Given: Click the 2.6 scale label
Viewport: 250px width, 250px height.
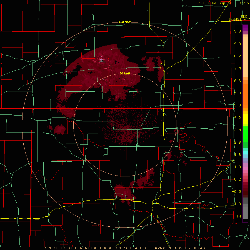Looking at the screenshot, I should tap(237, 142).
